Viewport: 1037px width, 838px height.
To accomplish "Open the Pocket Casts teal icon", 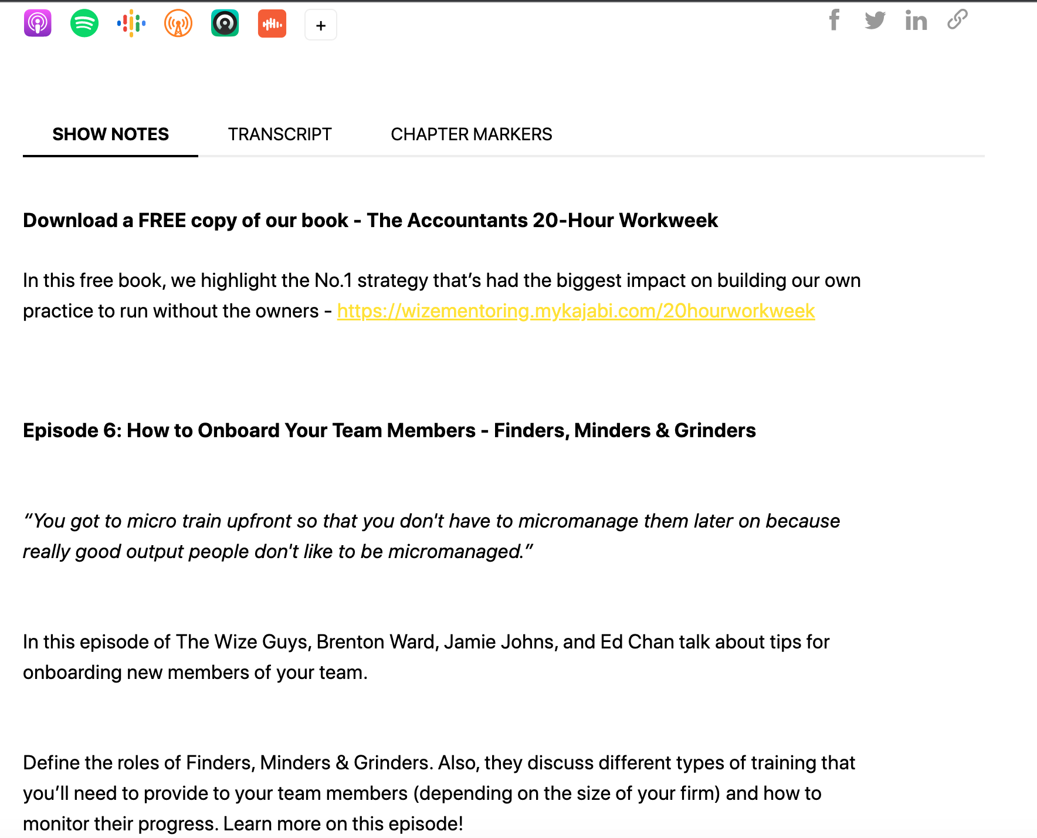I will 225,23.
